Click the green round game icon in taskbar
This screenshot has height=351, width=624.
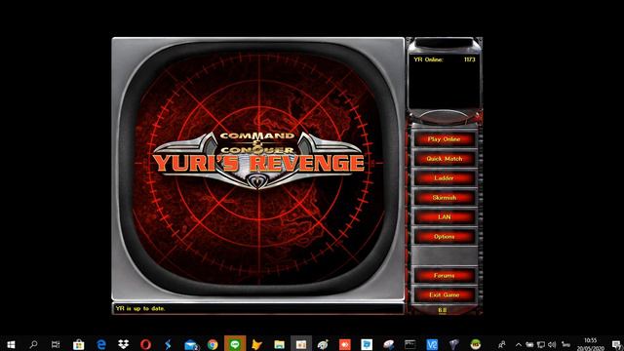pyautogui.click(x=476, y=344)
